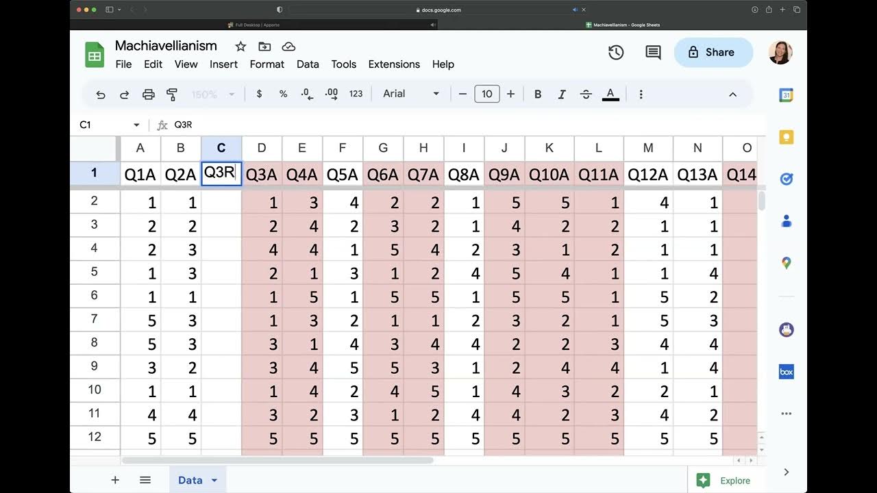Open Google Tasks sidebar icon
Screen dimensions: 877x493
coord(786,179)
